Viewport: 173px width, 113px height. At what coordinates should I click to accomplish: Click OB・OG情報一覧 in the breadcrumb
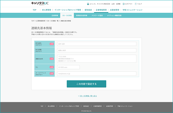[53, 21]
